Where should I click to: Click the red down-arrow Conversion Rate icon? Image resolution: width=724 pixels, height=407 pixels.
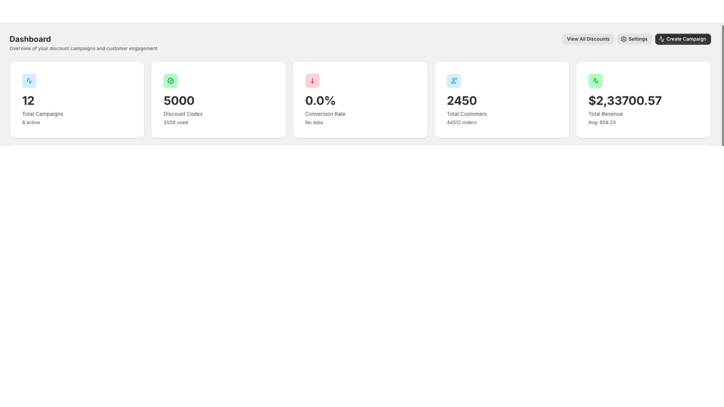point(312,81)
